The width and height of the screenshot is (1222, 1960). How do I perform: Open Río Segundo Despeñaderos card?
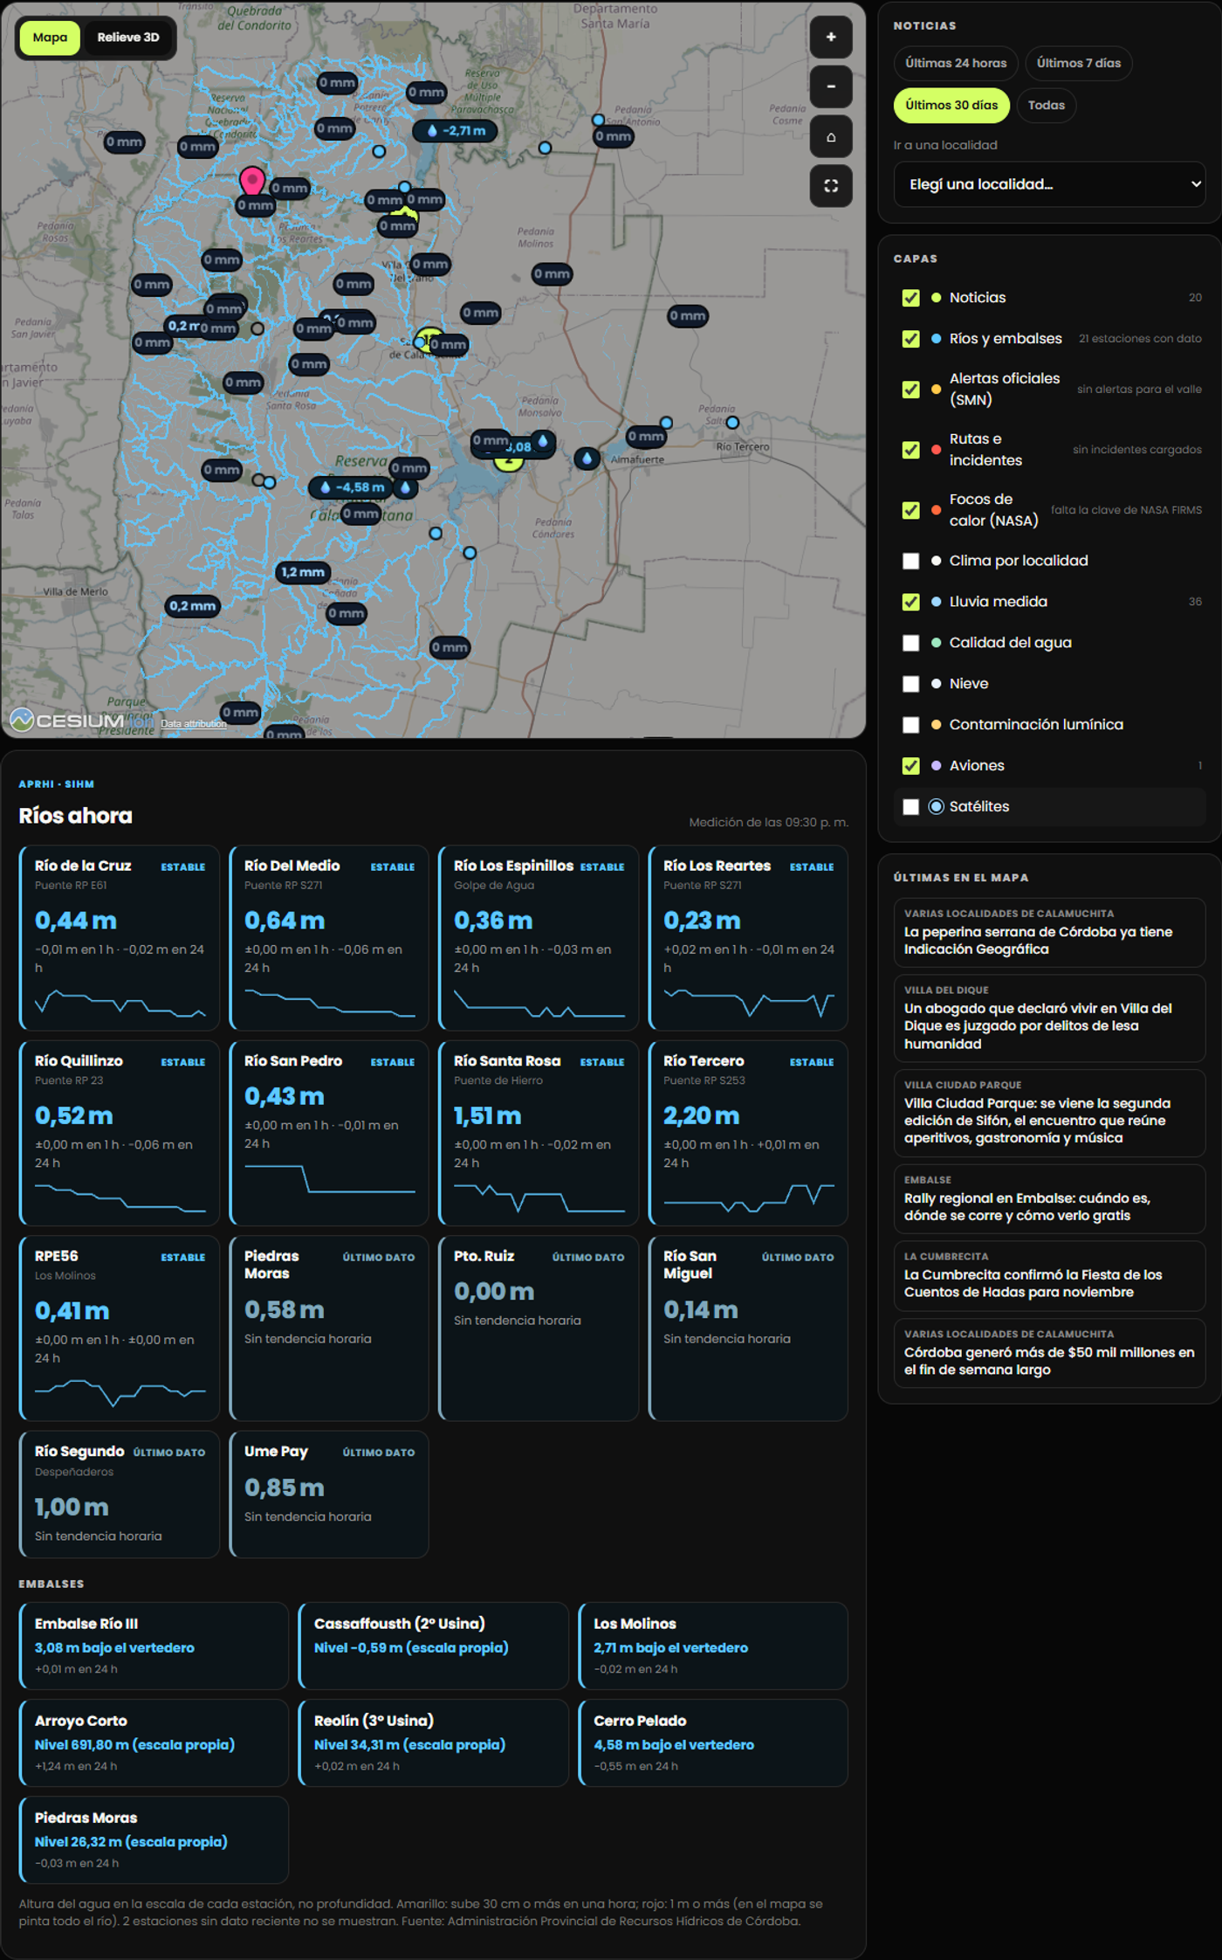[x=120, y=1494]
